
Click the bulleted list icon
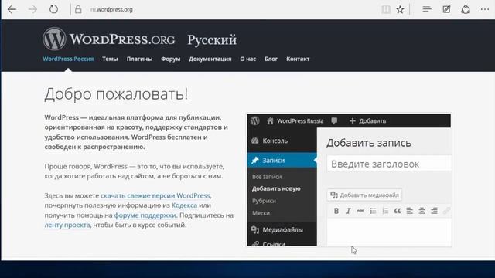pos(373,211)
